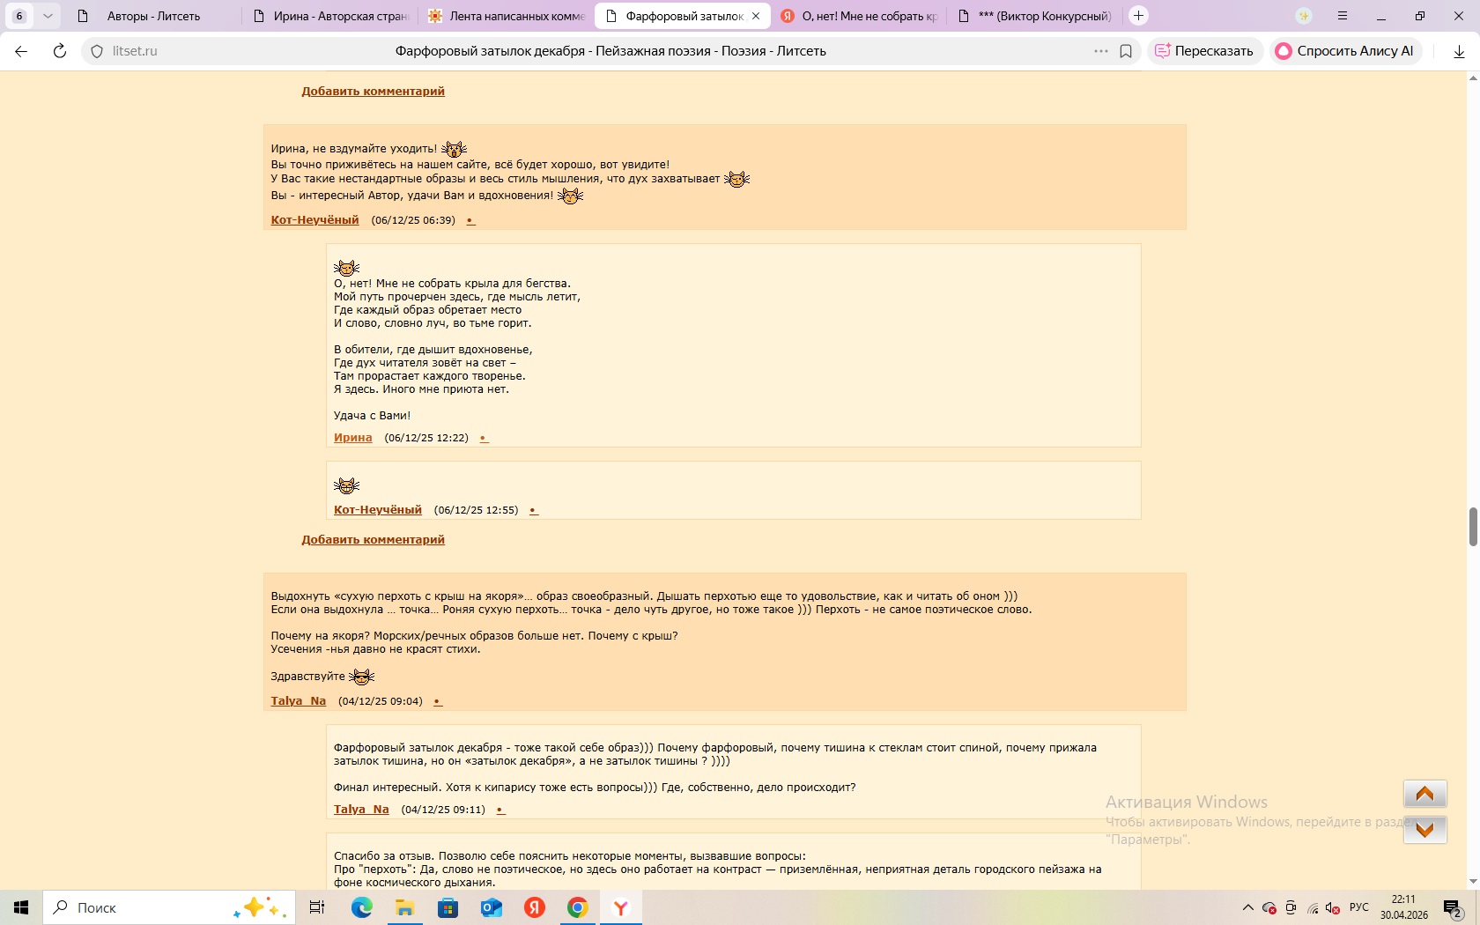The image size is (1480, 925).
Task: Click the scrollbar's up arrow
Action: (1472, 78)
